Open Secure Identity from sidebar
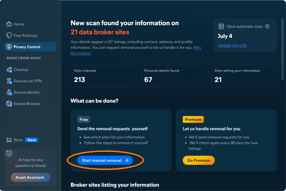Screen dimensions: 286x191 (30, 92)
